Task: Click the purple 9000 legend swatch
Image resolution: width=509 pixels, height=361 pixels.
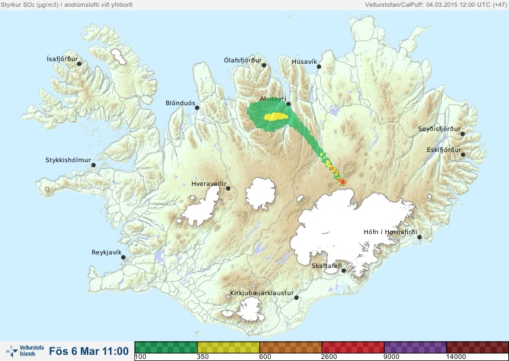Action: [x=415, y=347]
